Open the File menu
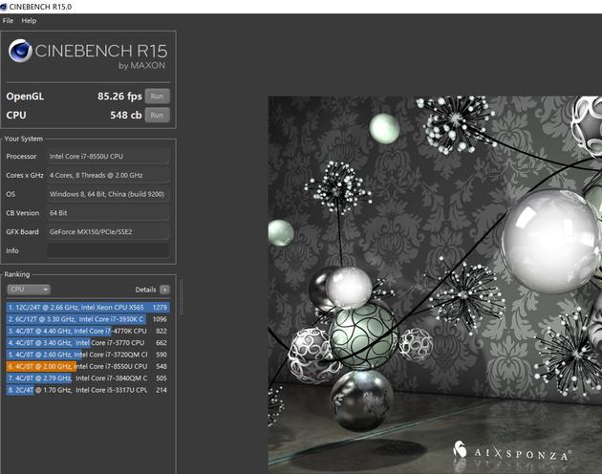 point(8,21)
